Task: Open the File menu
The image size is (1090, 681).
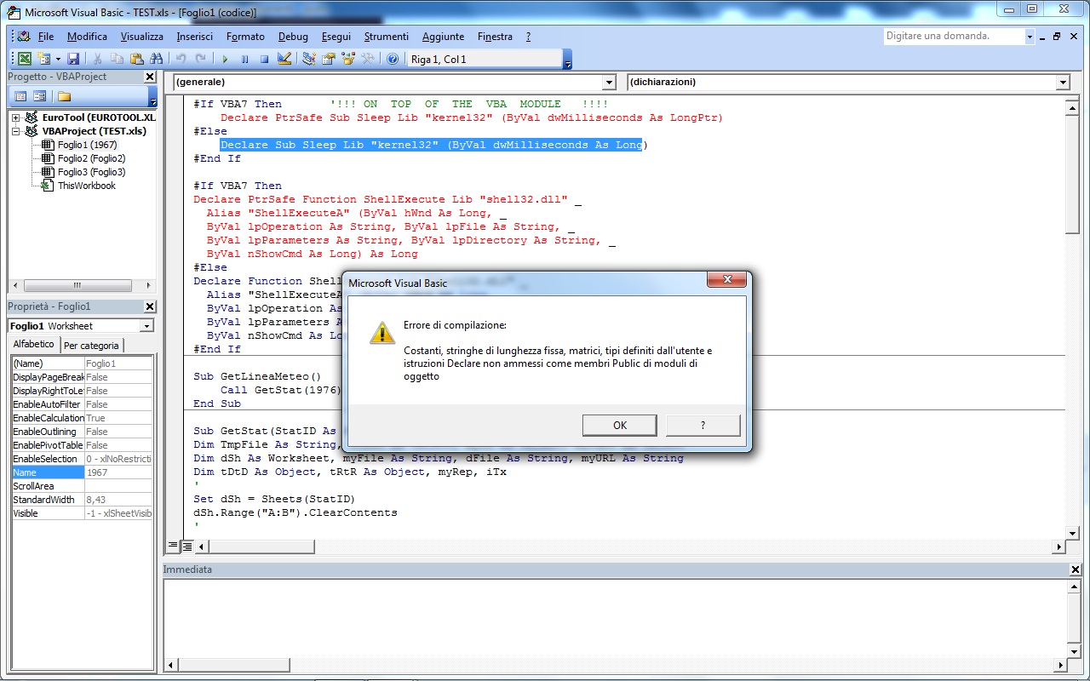Action: tap(46, 37)
